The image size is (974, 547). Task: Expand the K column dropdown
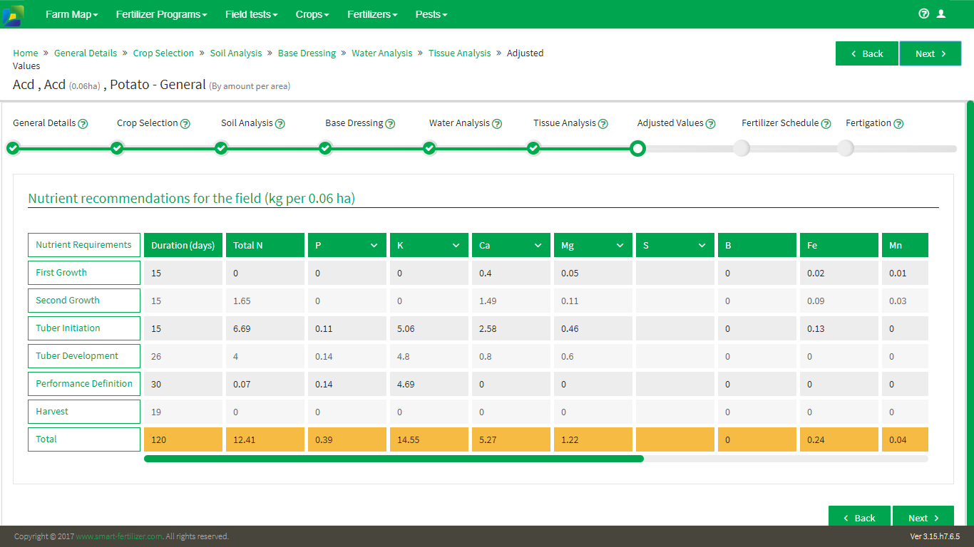click(456, 246)
